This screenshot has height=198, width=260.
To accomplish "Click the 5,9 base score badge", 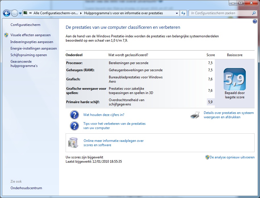I will (x=235, y=79).
